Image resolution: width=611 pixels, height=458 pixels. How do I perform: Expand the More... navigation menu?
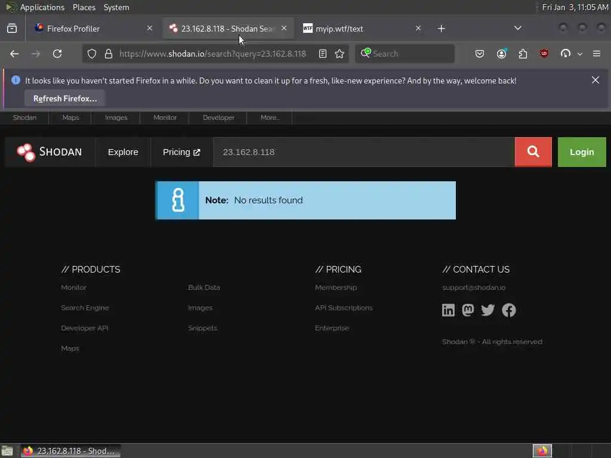click(270, 117)
